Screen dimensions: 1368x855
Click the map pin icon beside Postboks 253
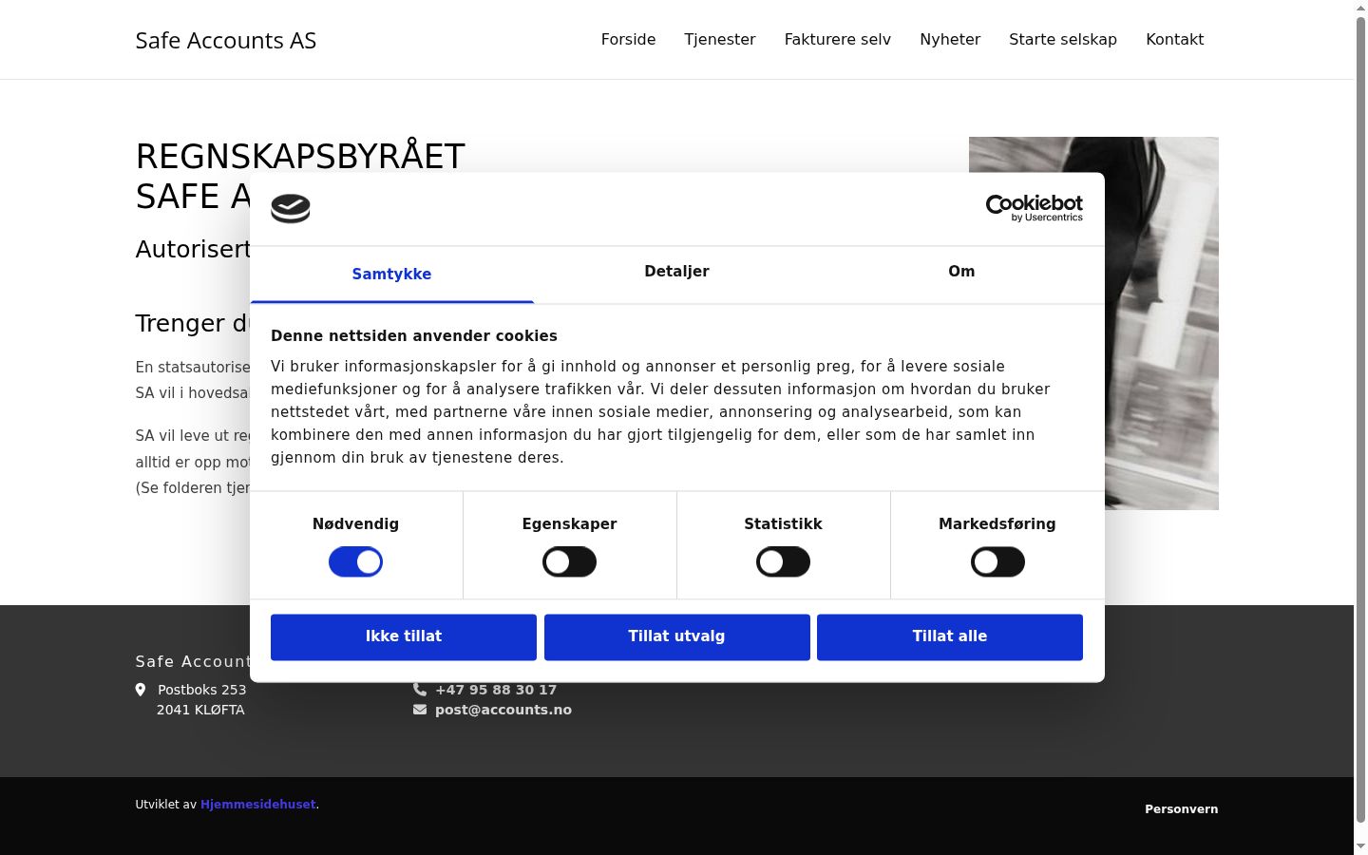click(x=141, y=690)
